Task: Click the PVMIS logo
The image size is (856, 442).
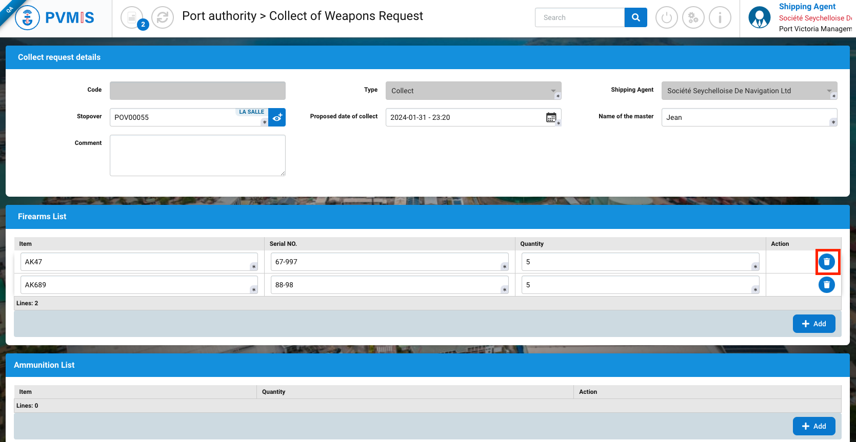Action: coord(55,18)
